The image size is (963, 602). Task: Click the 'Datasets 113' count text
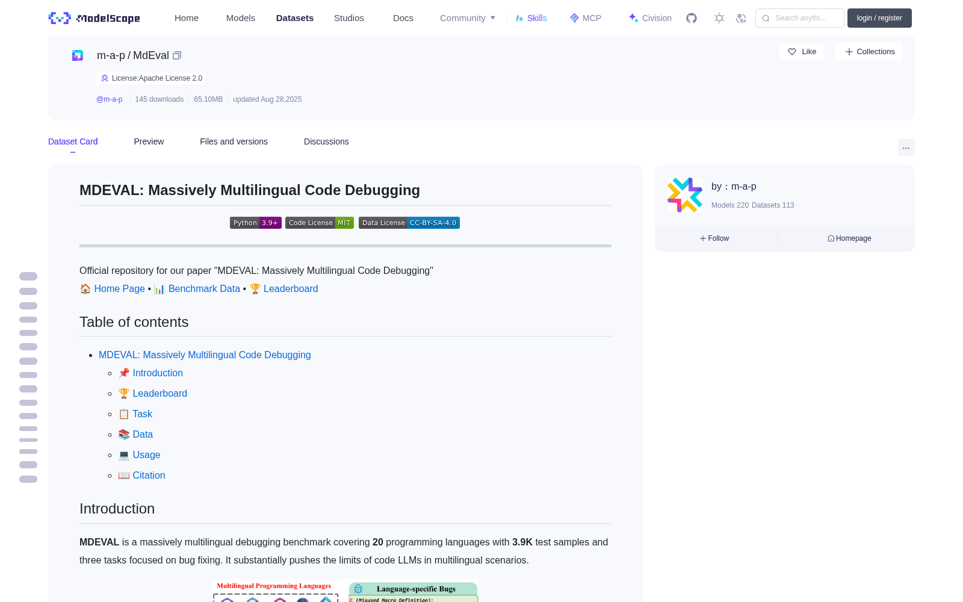773,205
